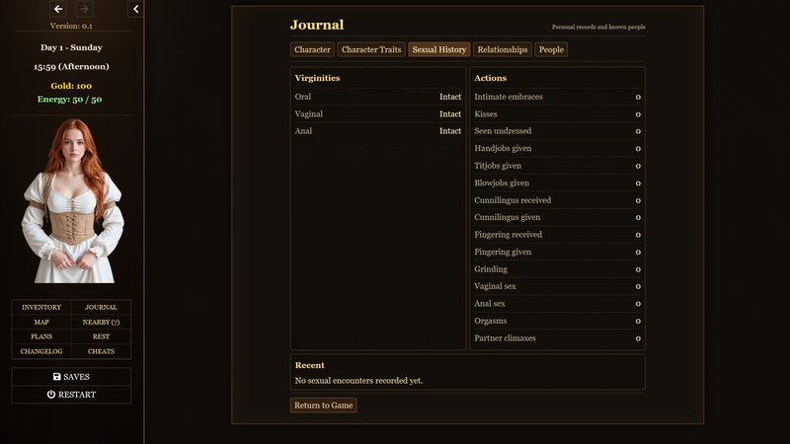Screen dimensions: 790x444
Task: Switch to the Character Traits tab
Action: click(x=371, y=49)
